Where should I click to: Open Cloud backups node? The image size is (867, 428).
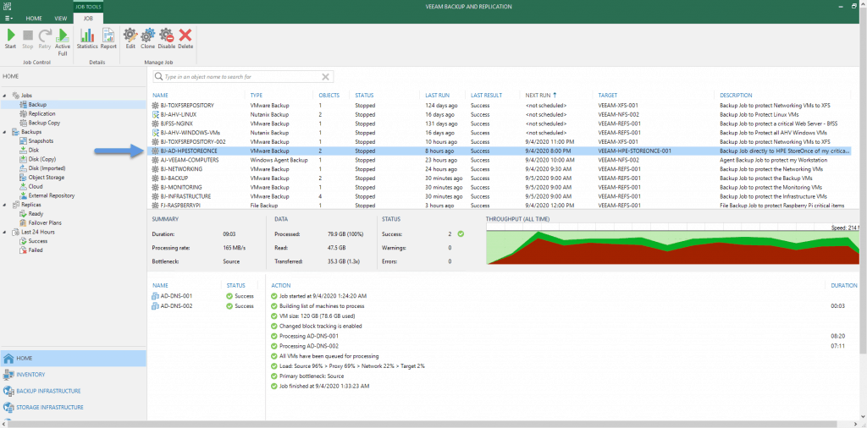[x=30, y=187]
